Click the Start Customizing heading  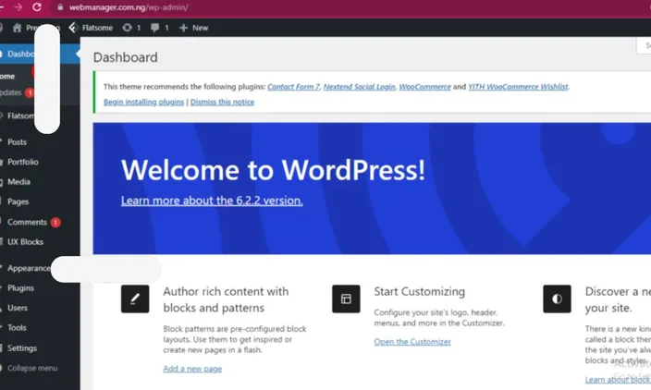click(419, 292)
